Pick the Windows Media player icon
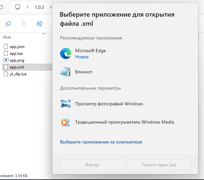Viewport: 204px width, 180px height. click(65, 122)
